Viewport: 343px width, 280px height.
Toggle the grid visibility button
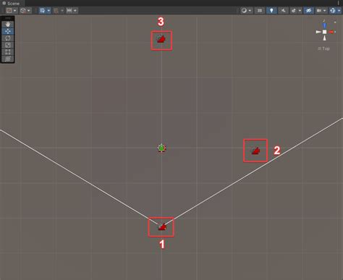click(43, 10)
